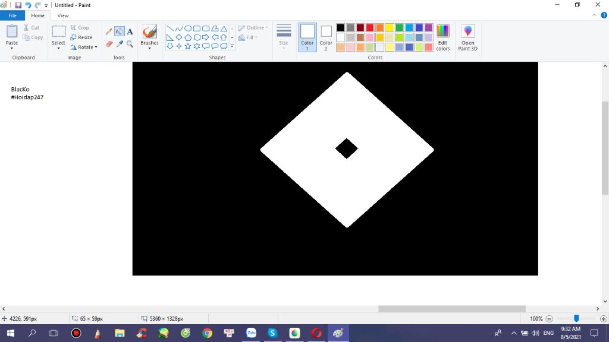This screenshot has width=609, height=342.
Task: Click the Redo arrow in title bar
Action: coord(37,5)
